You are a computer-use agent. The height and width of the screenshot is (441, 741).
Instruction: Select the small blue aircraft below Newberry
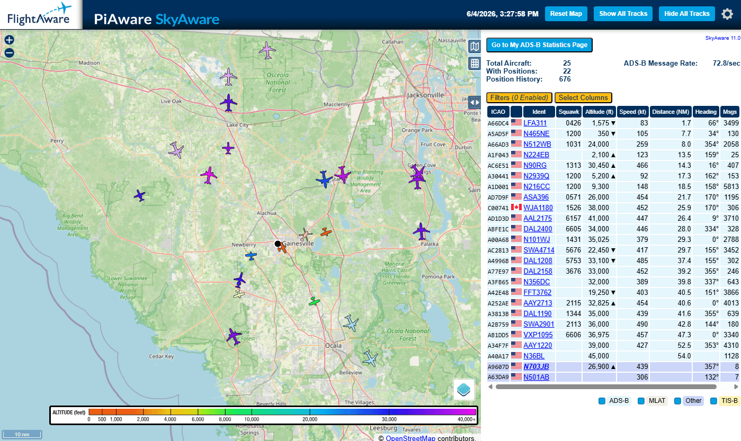click(x=251, y=256)
